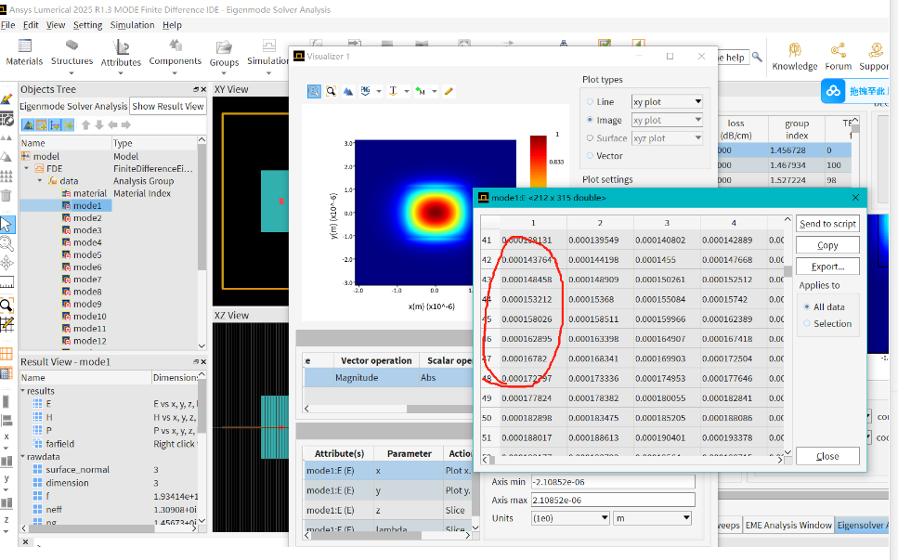This screenshot has width=898, height=560.
Task: Click the Axis min input field
Action: (611, 482)
